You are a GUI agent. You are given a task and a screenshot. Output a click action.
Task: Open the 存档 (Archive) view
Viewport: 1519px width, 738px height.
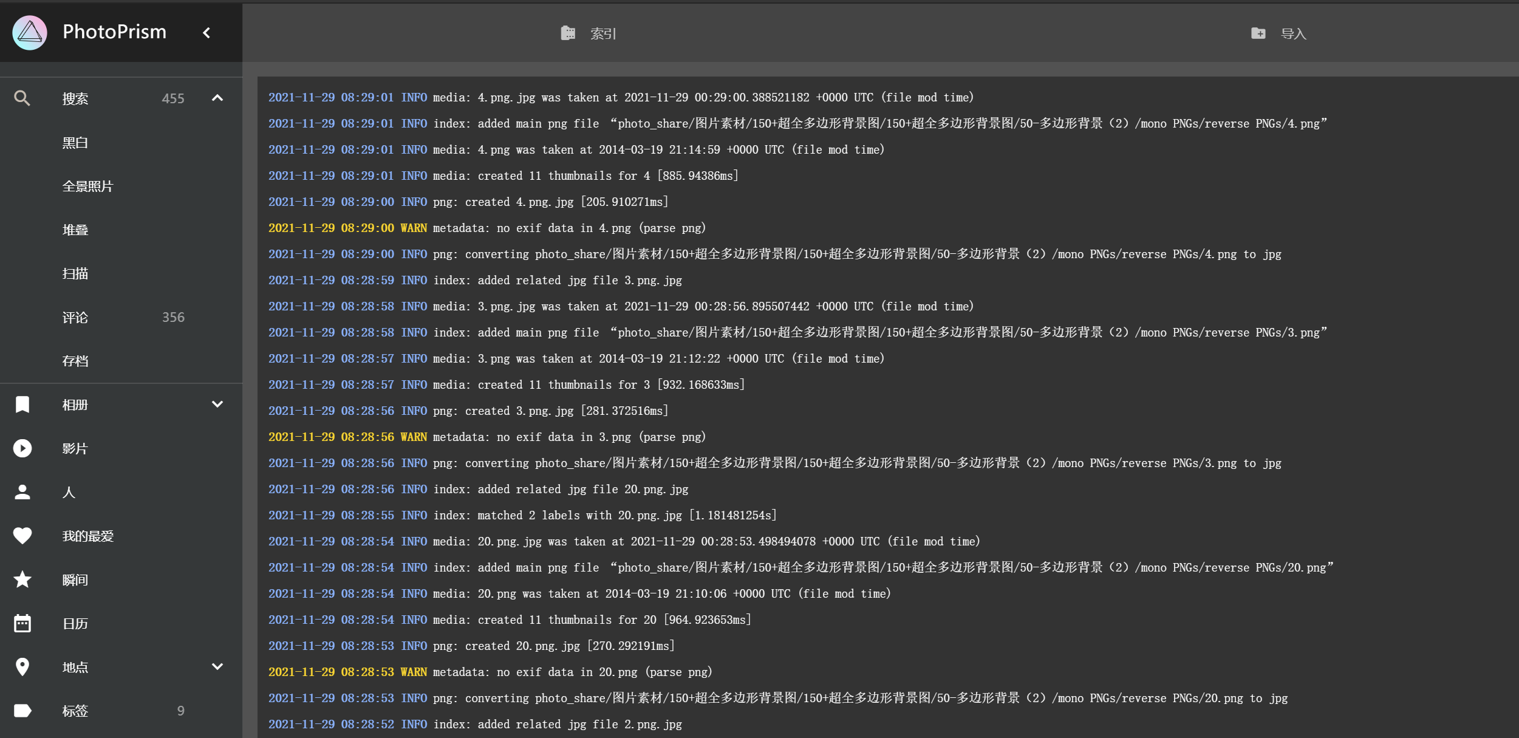(75, 361)
